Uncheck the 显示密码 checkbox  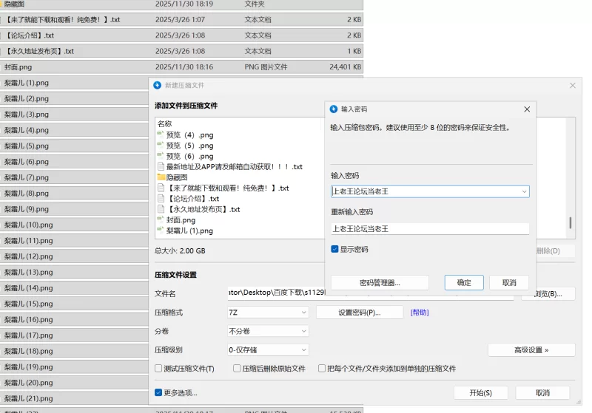(335, 250)
